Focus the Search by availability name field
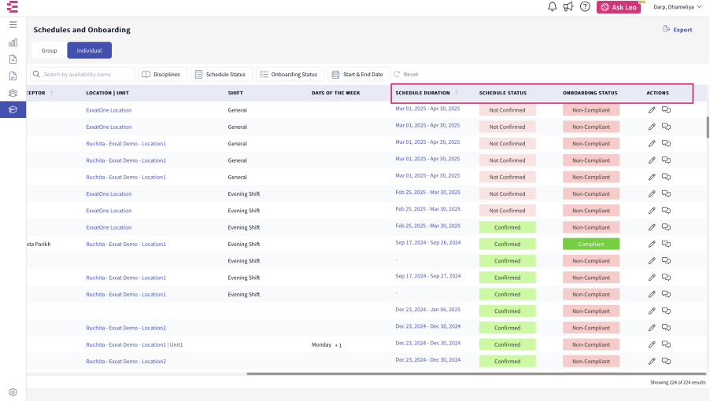The height and width of the screenshot is (401, 710). (82, 74)
